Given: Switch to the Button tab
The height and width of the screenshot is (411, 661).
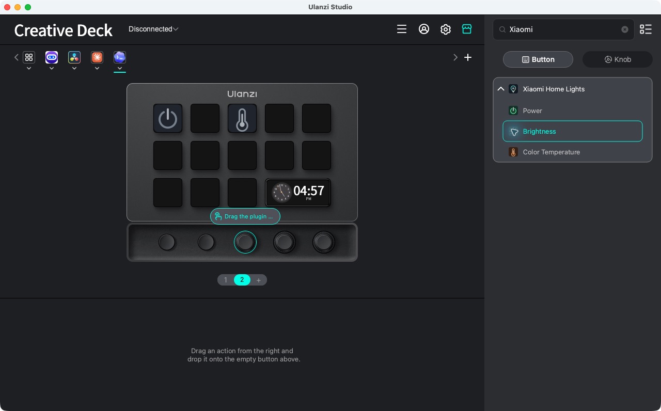Looking at the screenshot, I should (x=538, y=59).
